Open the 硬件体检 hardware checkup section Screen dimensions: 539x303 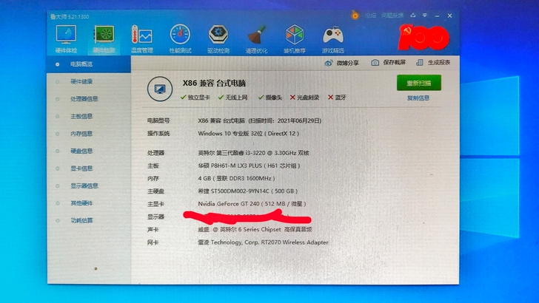66,38
